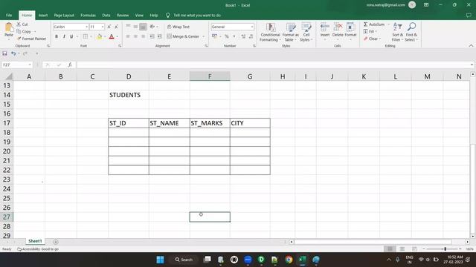The image size is (476, 267).
Task: Apply yellow fill color bucket
Action: (99, 36)
